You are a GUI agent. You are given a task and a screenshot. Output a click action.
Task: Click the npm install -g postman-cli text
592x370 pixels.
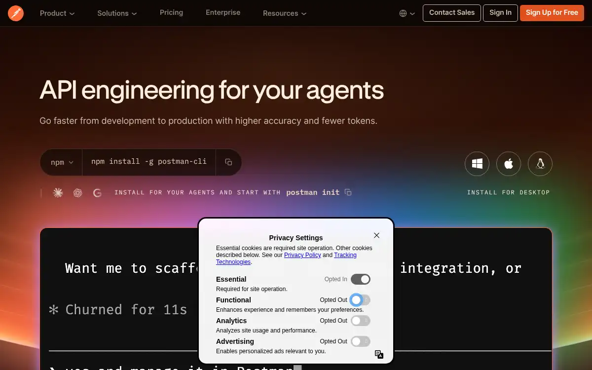pyautogui.click(x=149, y=161)
